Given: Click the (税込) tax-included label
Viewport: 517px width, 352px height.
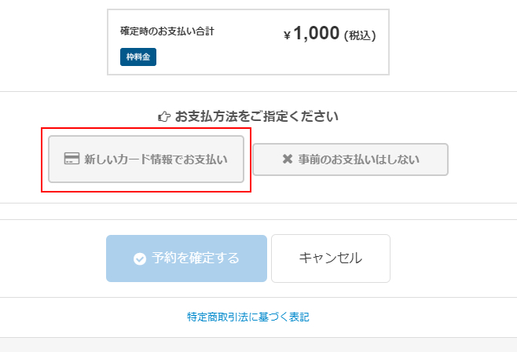Looking at the screenshot, I should click(360, 35).
